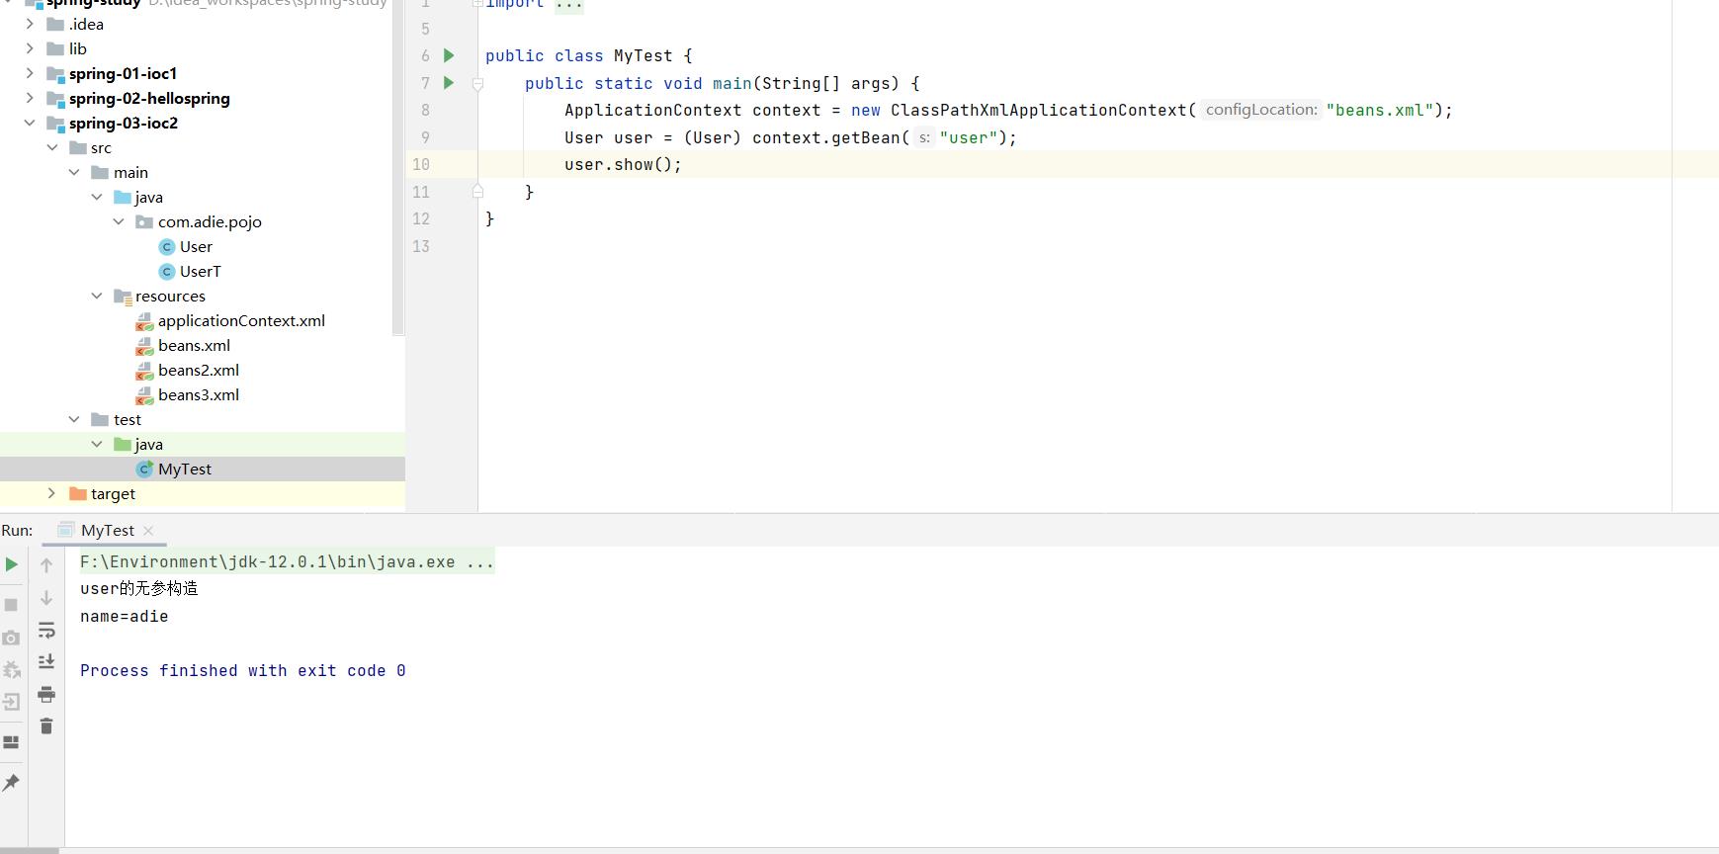Click the java.exe command line link
Viewport: 1719px width, 854px height.
(287, 561)
